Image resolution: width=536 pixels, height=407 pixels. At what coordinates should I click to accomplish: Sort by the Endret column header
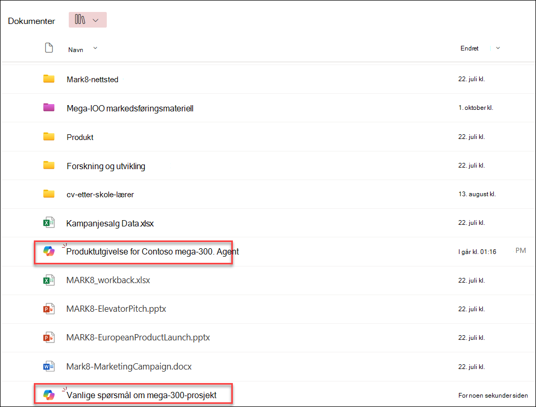[469, 48]
